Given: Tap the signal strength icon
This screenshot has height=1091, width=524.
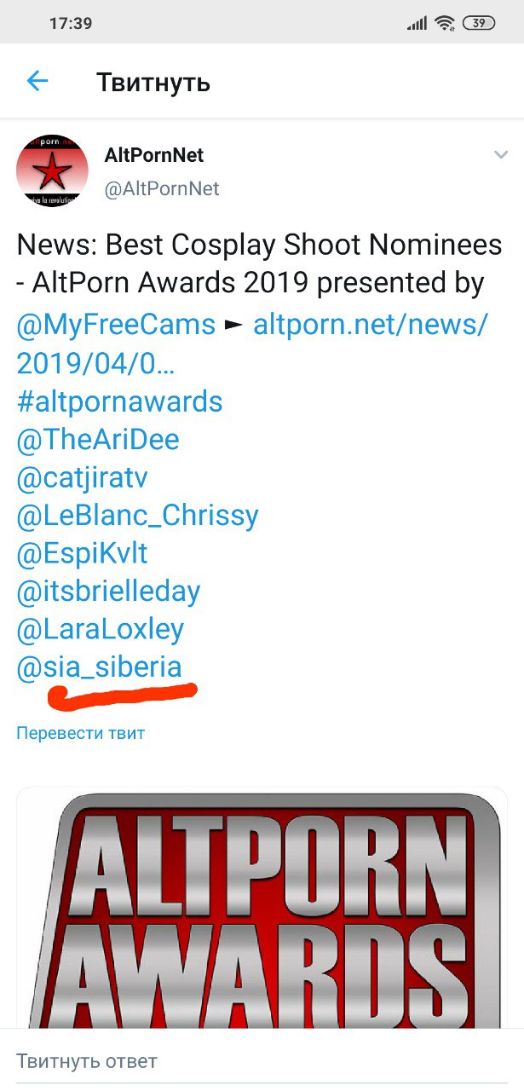Looking at the screenshot, I should tap(417, 24).
